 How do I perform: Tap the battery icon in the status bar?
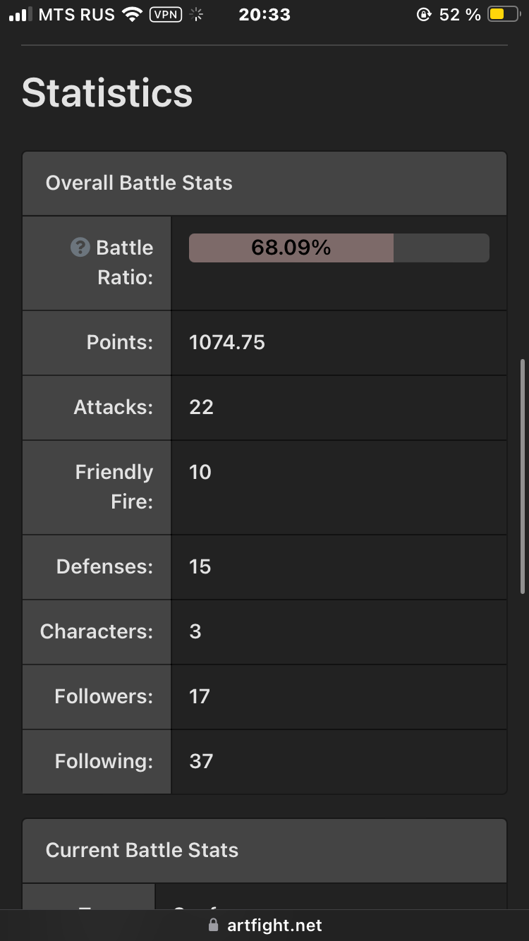pyautogui.click(x=504, y=14)
